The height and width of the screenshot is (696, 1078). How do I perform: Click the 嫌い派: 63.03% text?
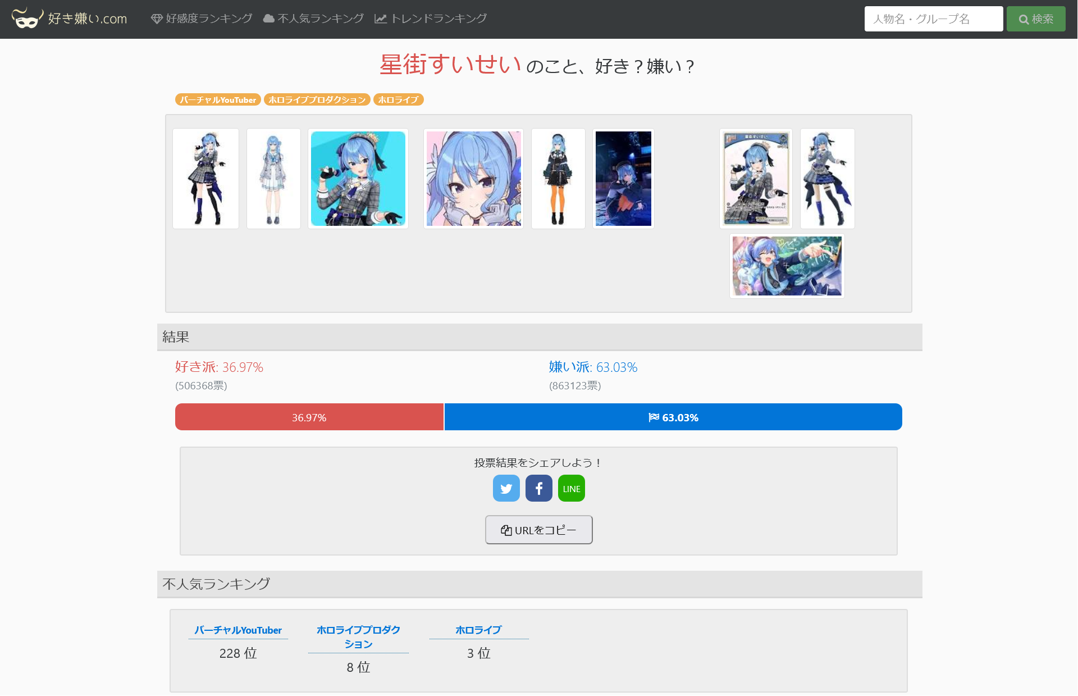pos(593,367)
